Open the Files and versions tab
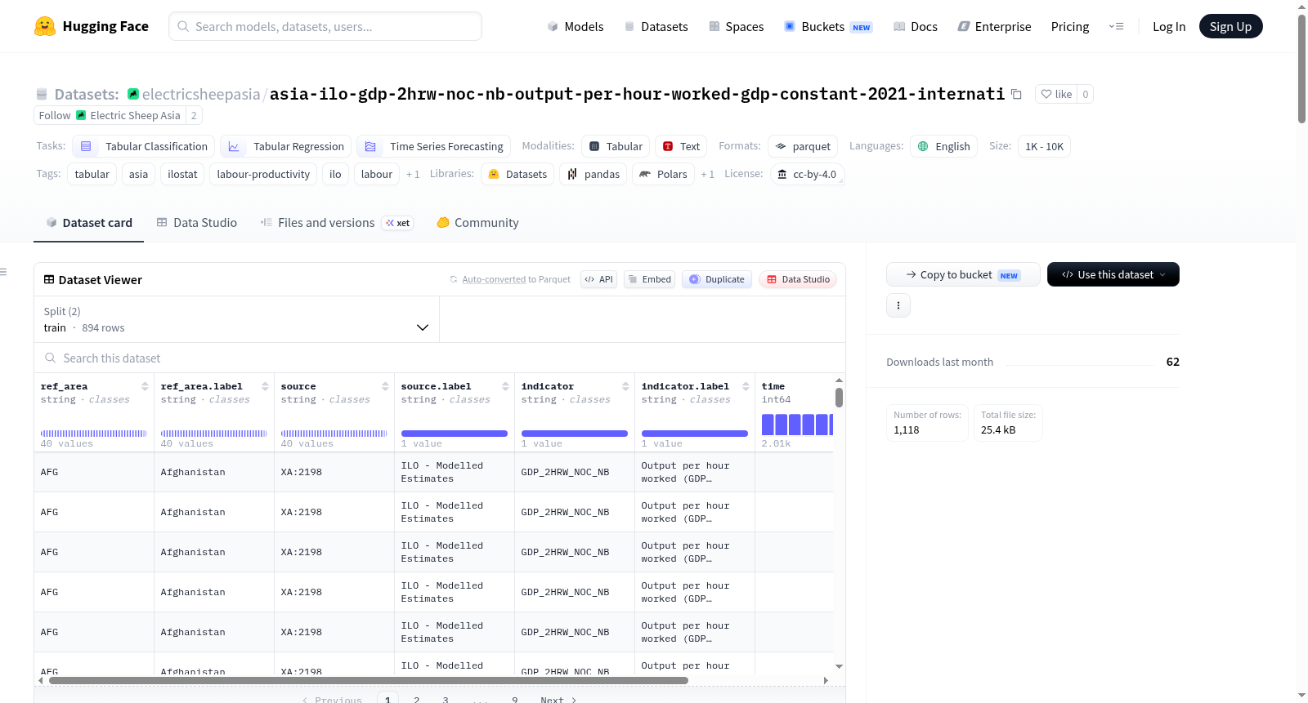The width and height of the screenshot is (1308, 703). tap(337, 222)
